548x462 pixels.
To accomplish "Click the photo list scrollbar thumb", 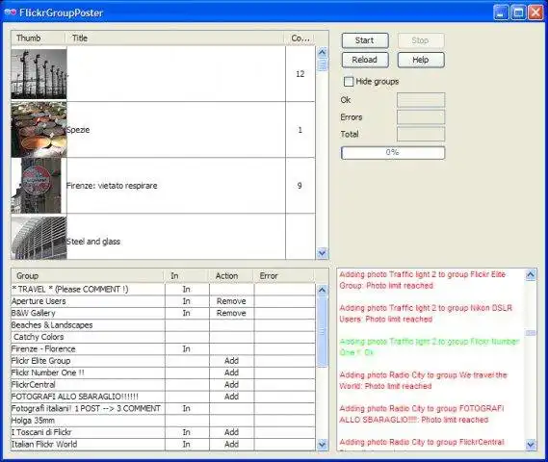I will pyautogui.click(x=323, y=64).
